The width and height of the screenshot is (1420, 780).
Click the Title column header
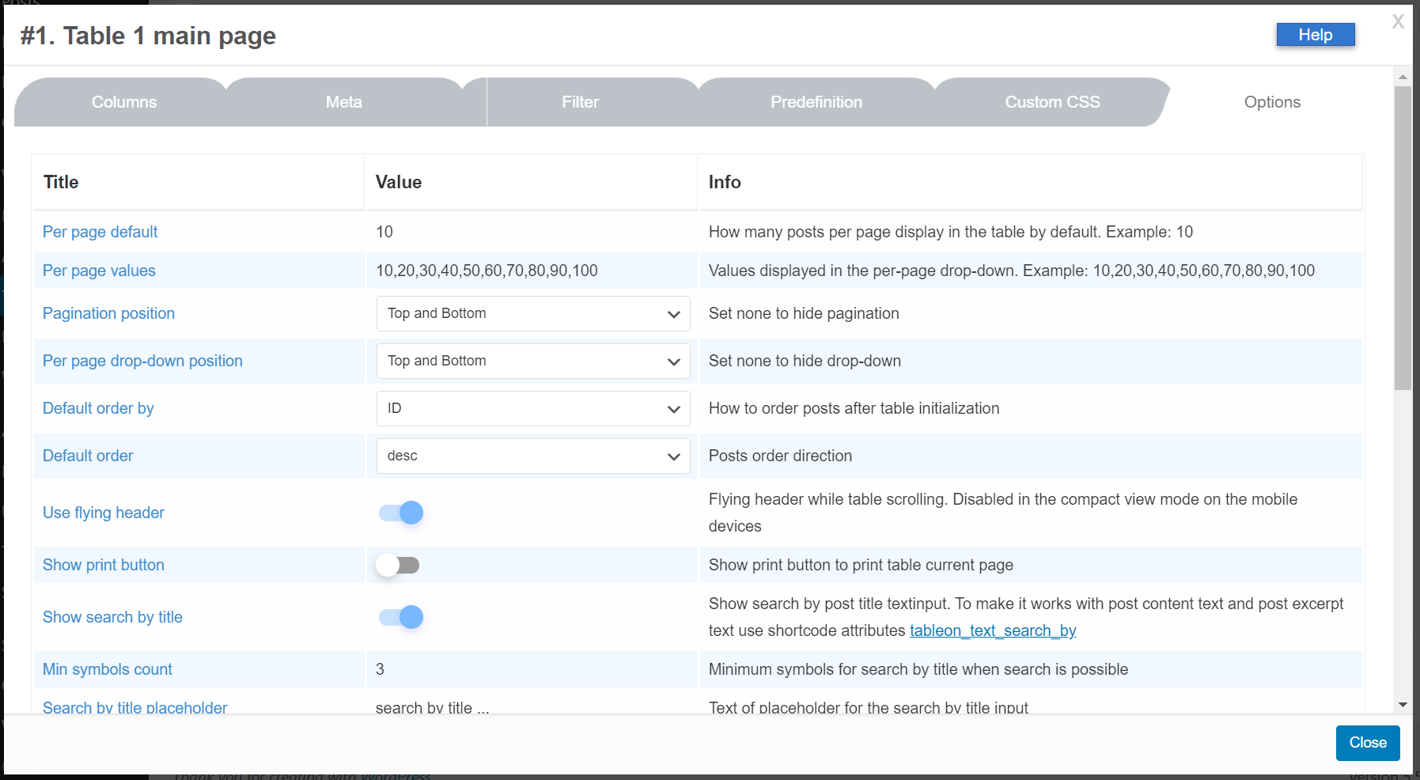61,182
